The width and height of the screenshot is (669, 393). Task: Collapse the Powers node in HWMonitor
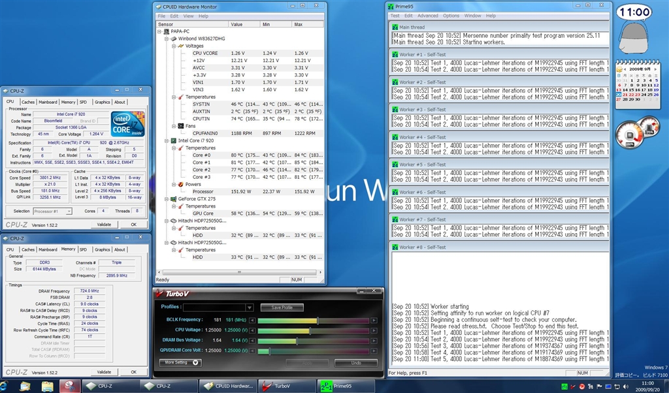pos(174,185)
